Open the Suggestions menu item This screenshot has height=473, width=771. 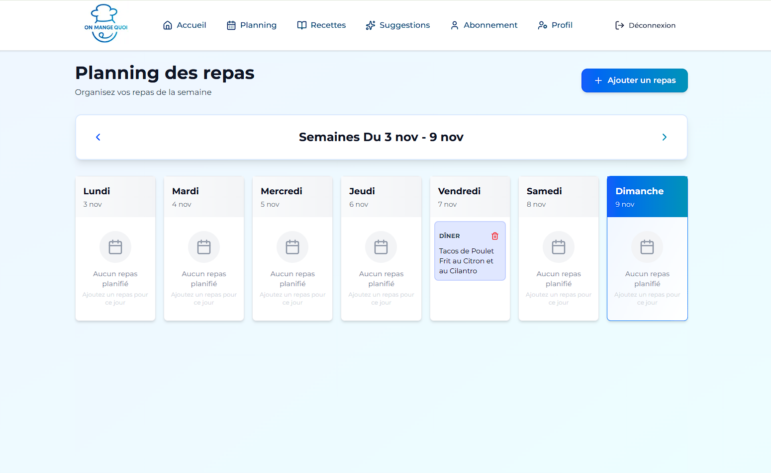398,25
